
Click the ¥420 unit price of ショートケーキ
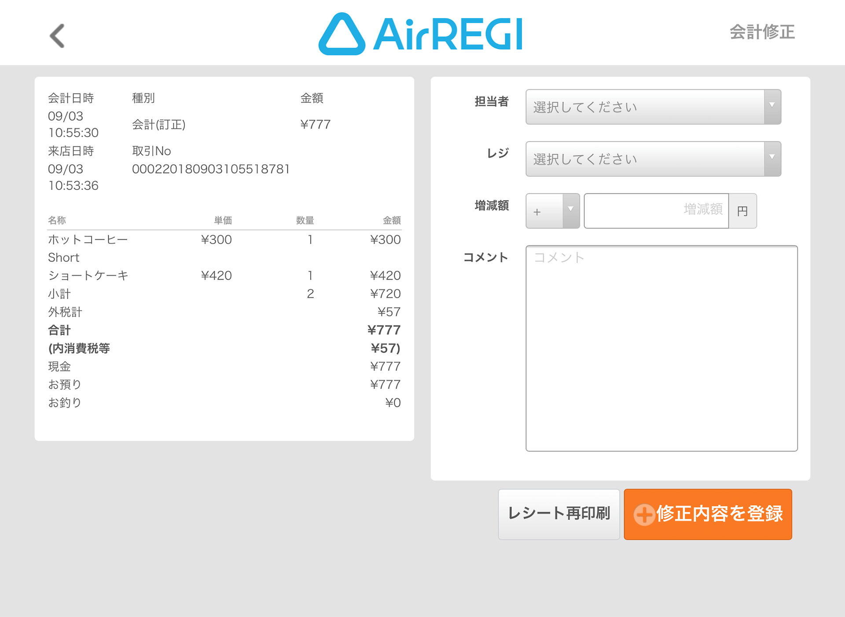216,276
